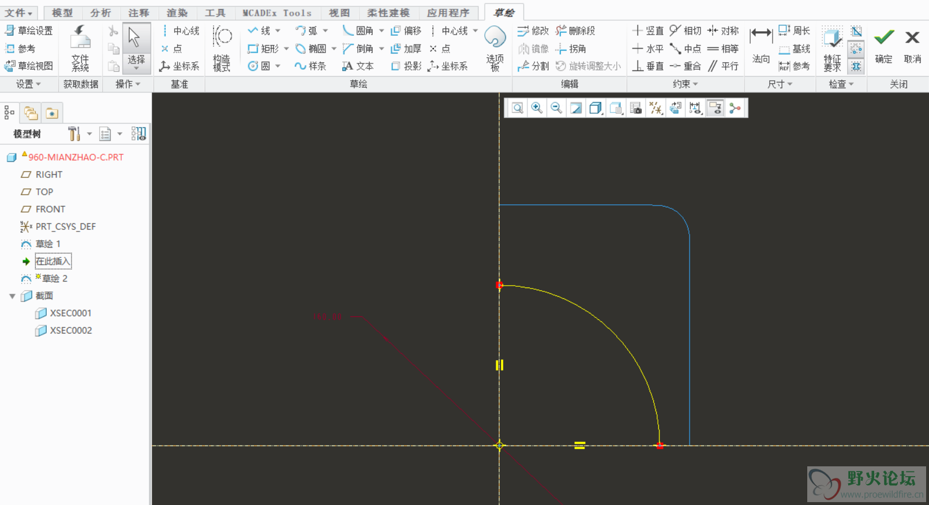Select the 周长 perimeter dimension tool
The width and height of the screenshot is (929, 505).
pyautogui.click(x=795, y=31)
